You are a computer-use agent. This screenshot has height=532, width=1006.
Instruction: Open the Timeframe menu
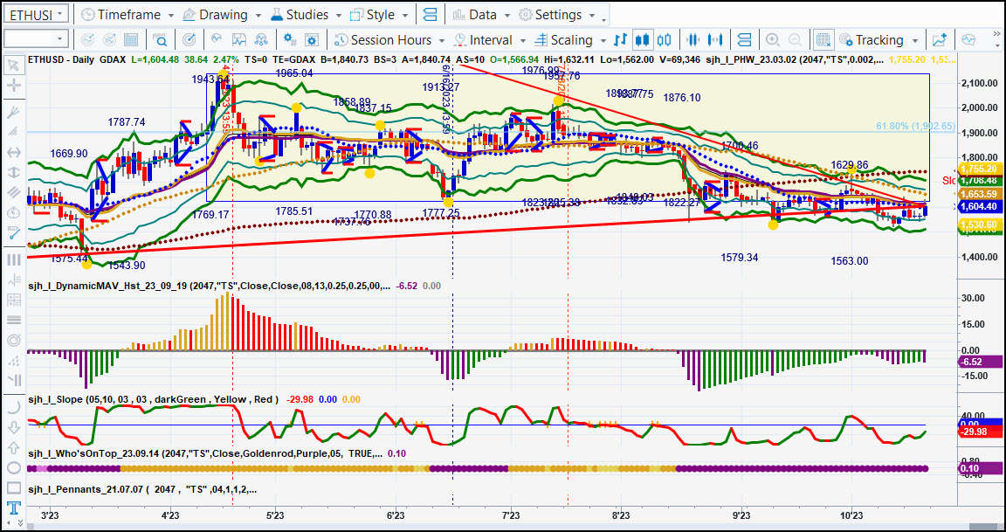tap(127, 14)
